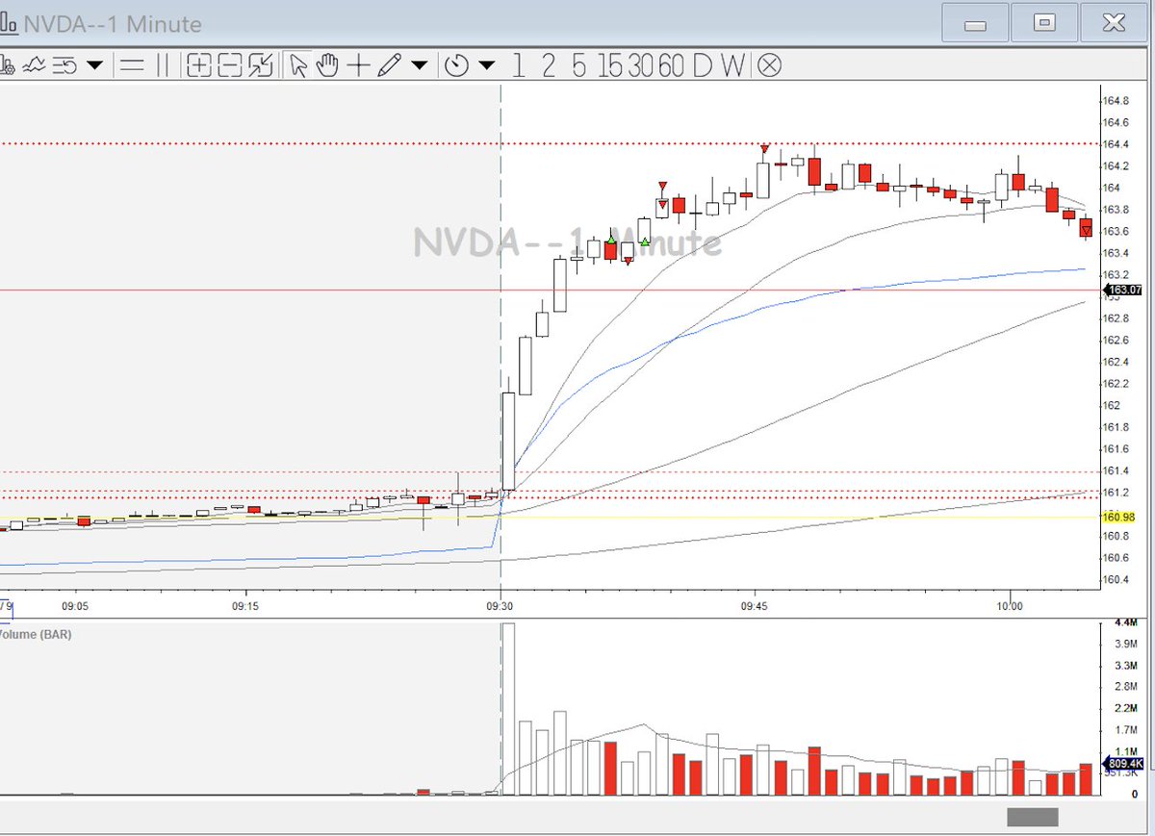Click the tall 09:30 opening volume bar
Image resolution: width=1155 pixels, height=836 pixels.
click(x=508, y=709)
